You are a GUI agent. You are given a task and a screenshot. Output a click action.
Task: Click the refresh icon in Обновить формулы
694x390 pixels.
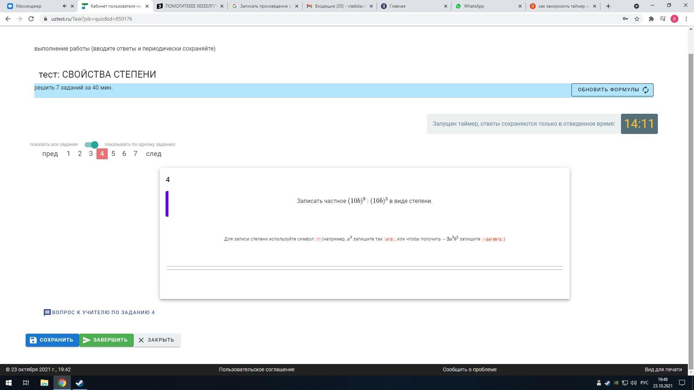coord(646,90)
